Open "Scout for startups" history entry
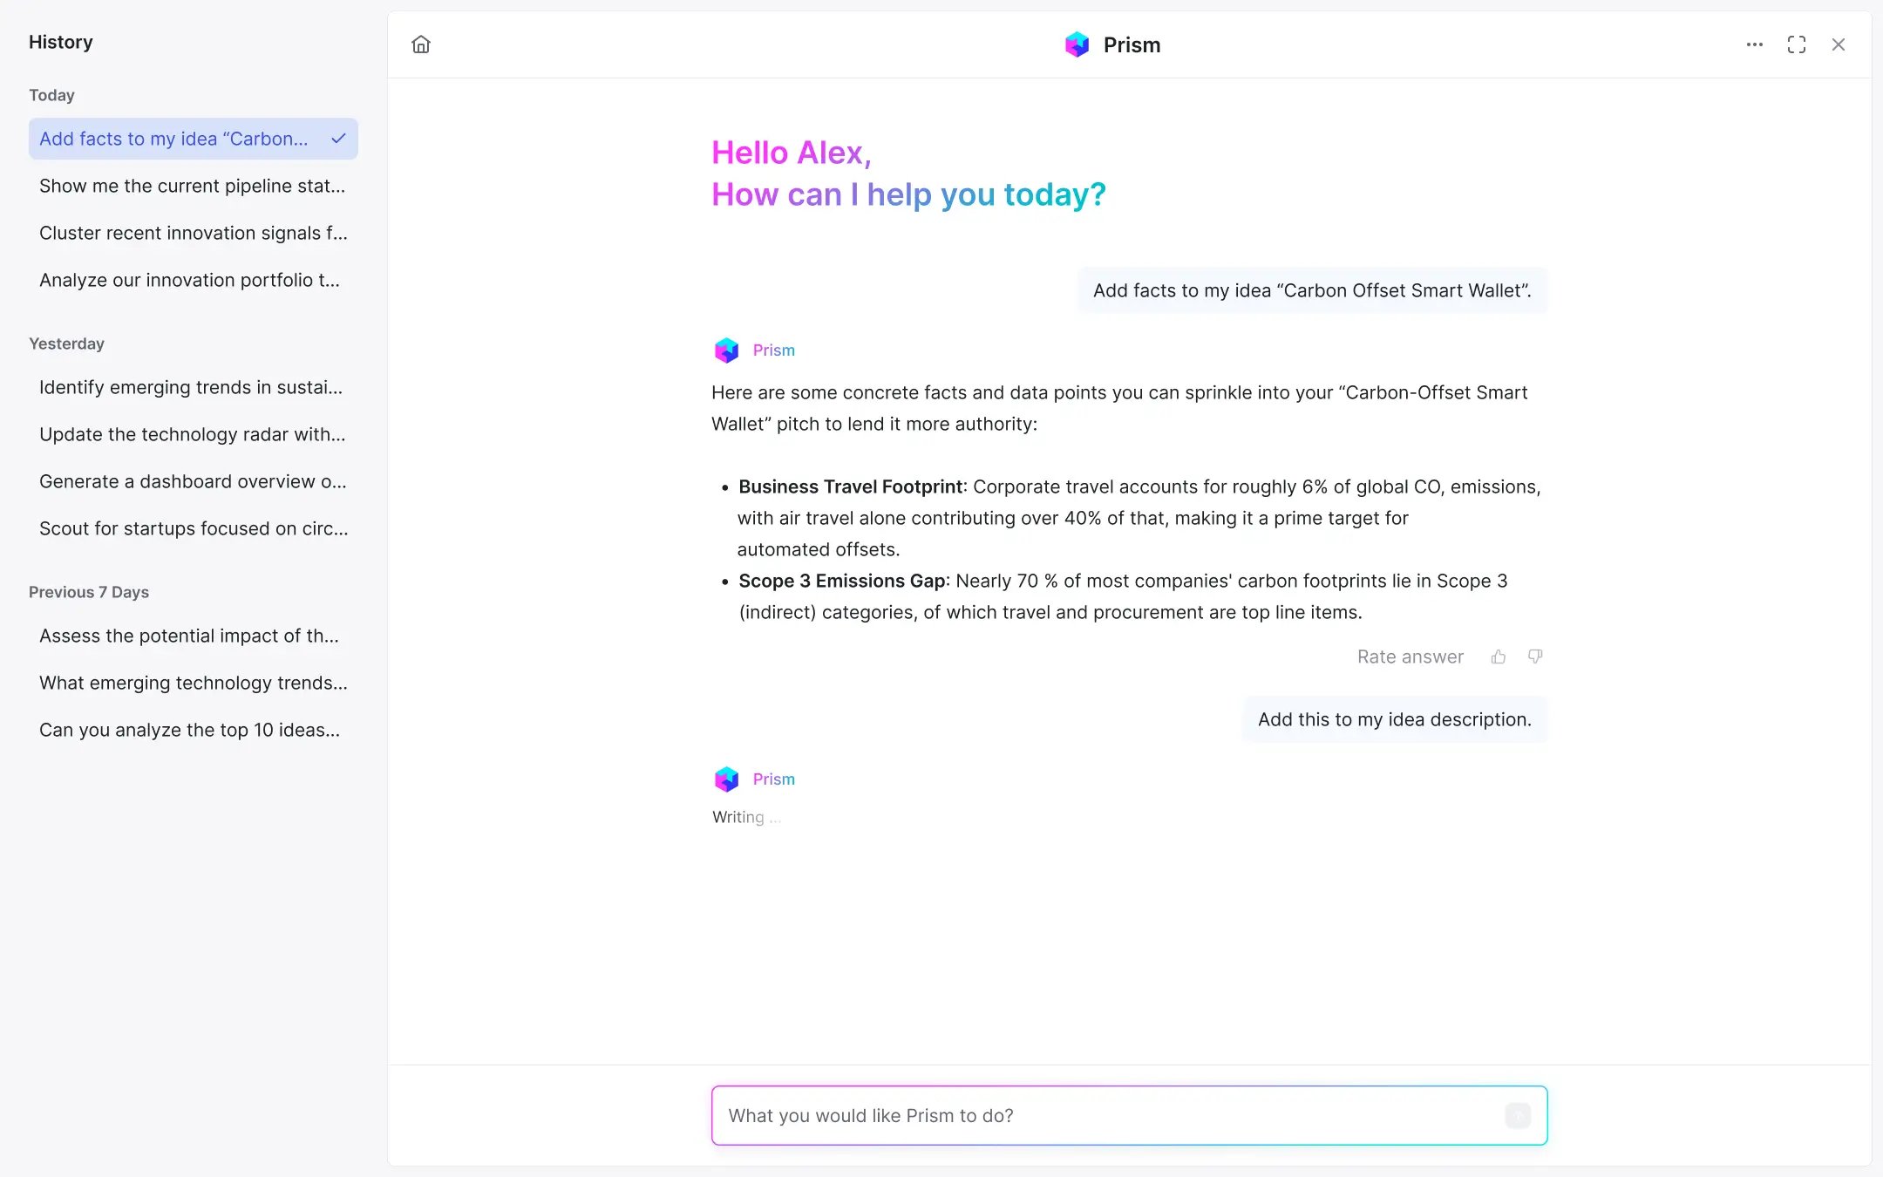 (193, 528)
